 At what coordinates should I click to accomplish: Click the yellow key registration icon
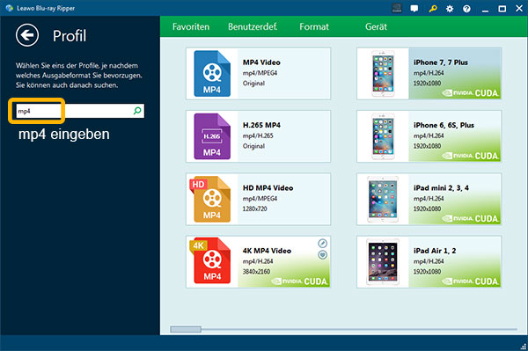tap(433, 9)
